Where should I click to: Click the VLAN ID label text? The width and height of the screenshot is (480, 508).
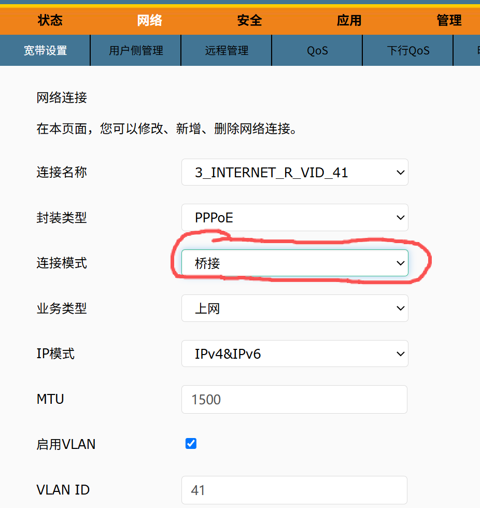coord(63,489)
